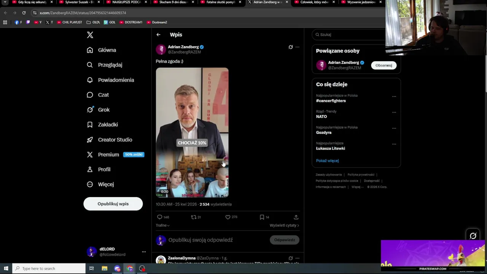487x274 pixels.
Task: Click the Grok icon on Zandberg's post
Action: (291, 47)
